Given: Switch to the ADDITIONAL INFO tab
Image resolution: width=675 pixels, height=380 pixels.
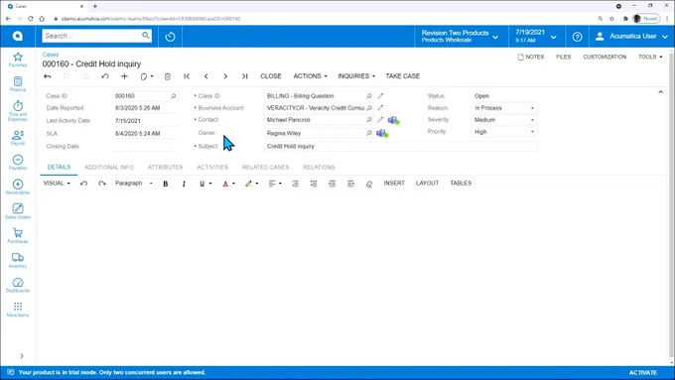Looking at the screenshot, I should (x=109, y=168).
